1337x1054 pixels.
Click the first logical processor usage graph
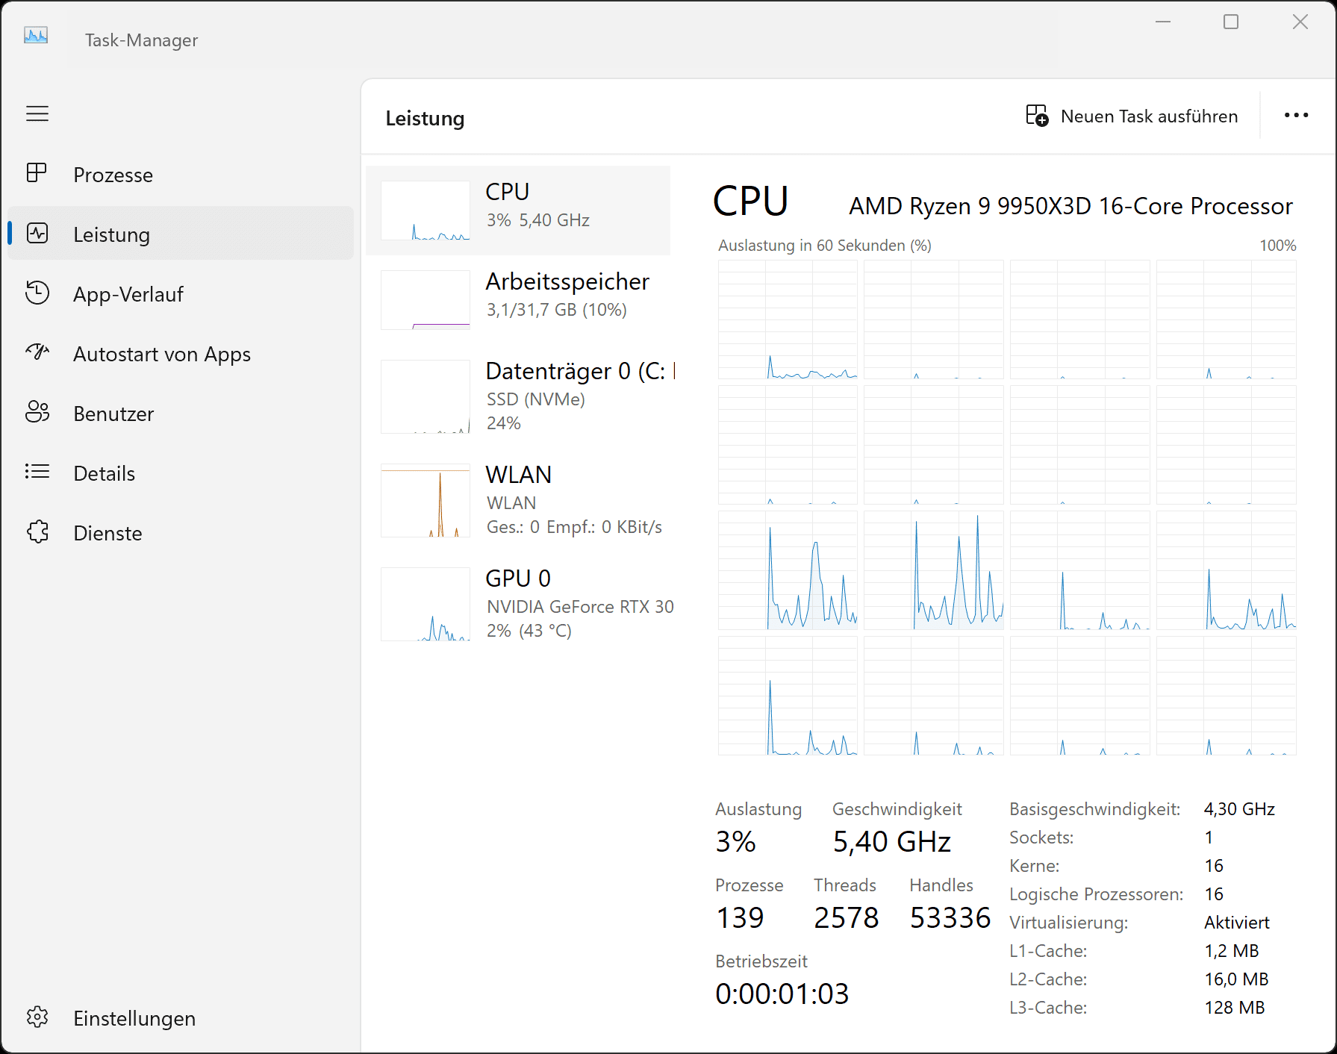788,319
